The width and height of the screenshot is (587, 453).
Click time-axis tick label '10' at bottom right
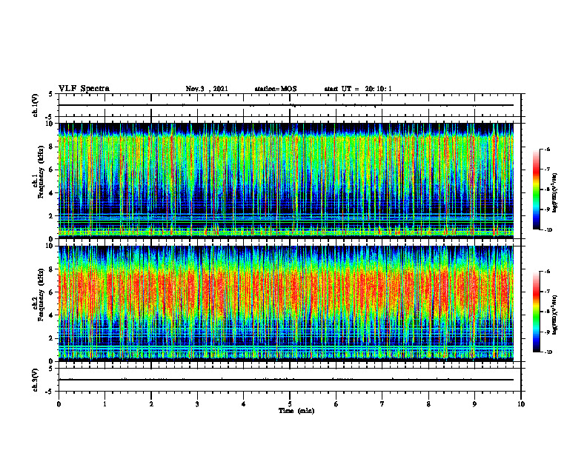coord(521,404)
